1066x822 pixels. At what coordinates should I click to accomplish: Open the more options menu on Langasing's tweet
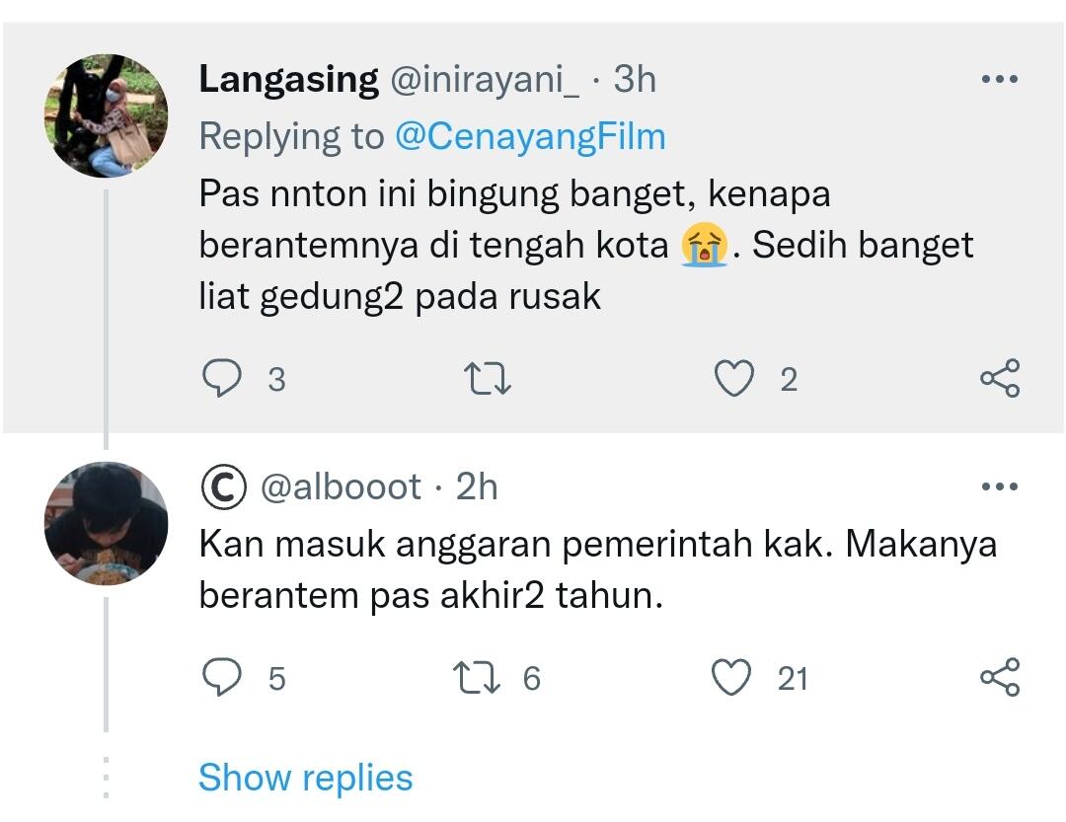(1001, 77)
